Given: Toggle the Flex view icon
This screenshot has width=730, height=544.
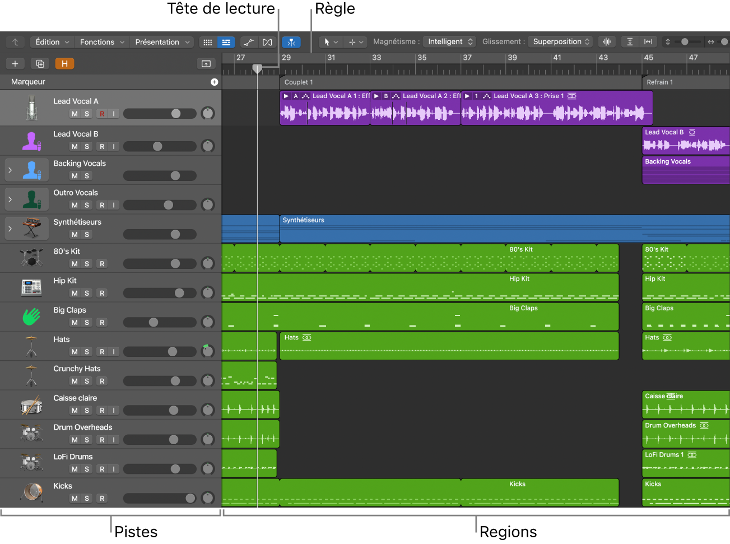Looking at the screenshot, I should pos(267,42).
